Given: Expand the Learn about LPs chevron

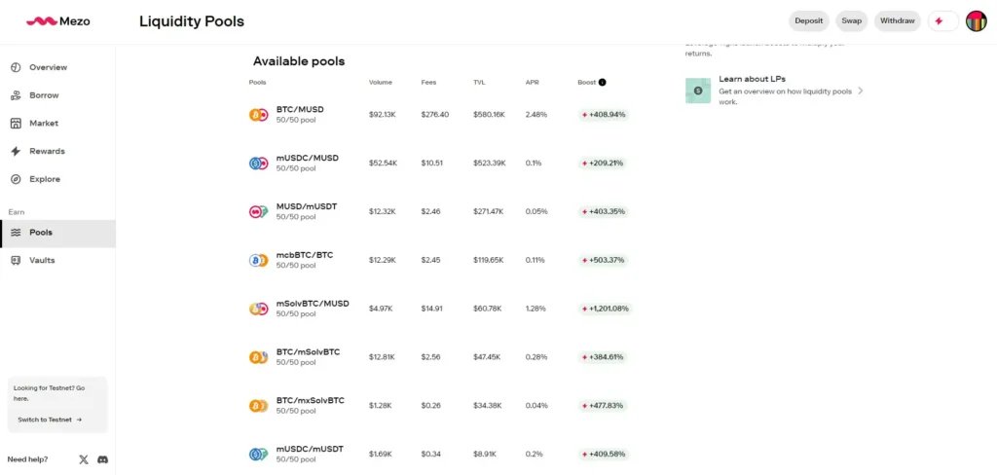Looking at the screenshot, I should tap(861, 91).
